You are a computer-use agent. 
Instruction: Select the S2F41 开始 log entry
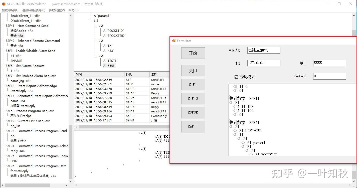tap(113, 120)
